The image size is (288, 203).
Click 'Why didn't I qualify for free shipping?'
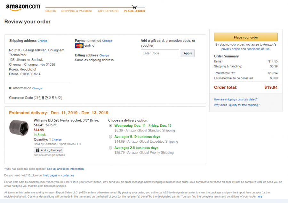[236, 105]
